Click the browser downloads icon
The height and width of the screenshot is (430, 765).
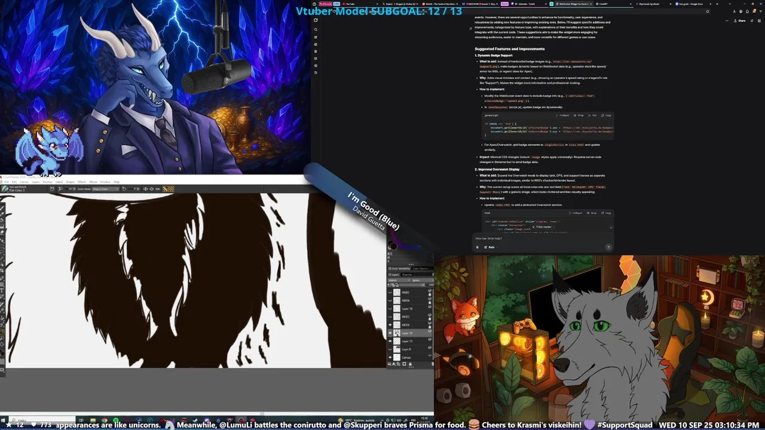coord(735,11)
